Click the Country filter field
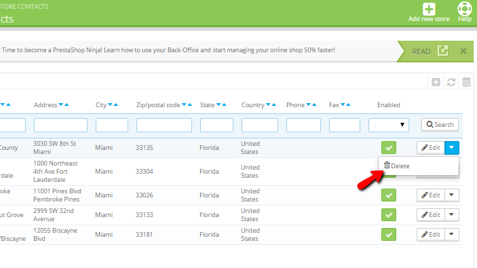 (x=260, y=125)
